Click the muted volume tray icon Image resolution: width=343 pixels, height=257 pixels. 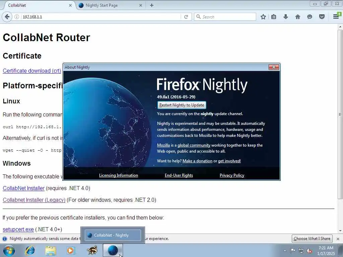pos(309,251)
